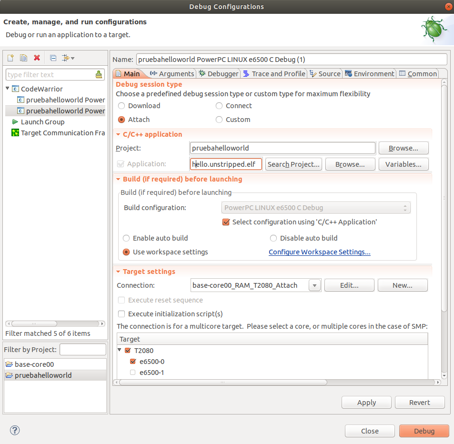This screenshot has width=454, height=444.
Task: Toggle Select configuration using C/C++ Application
Action: [x=226, y=222]
